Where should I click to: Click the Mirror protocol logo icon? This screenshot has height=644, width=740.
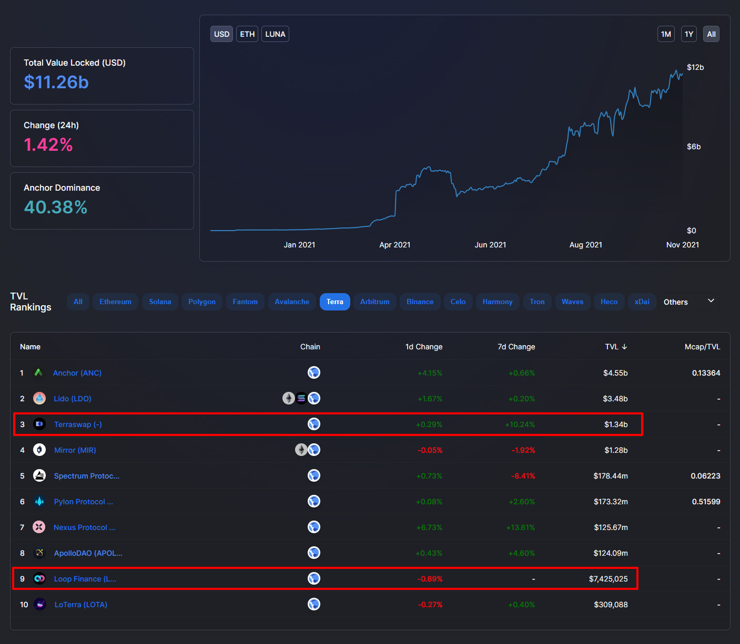point(39,450)
